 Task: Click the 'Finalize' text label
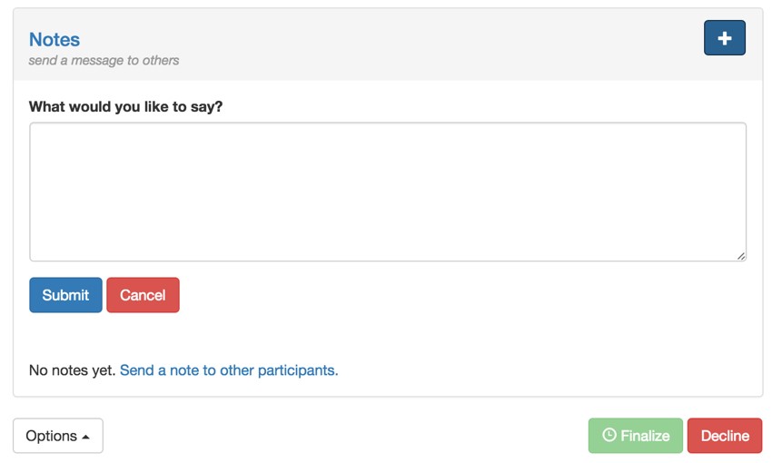[x=645, y=436]
